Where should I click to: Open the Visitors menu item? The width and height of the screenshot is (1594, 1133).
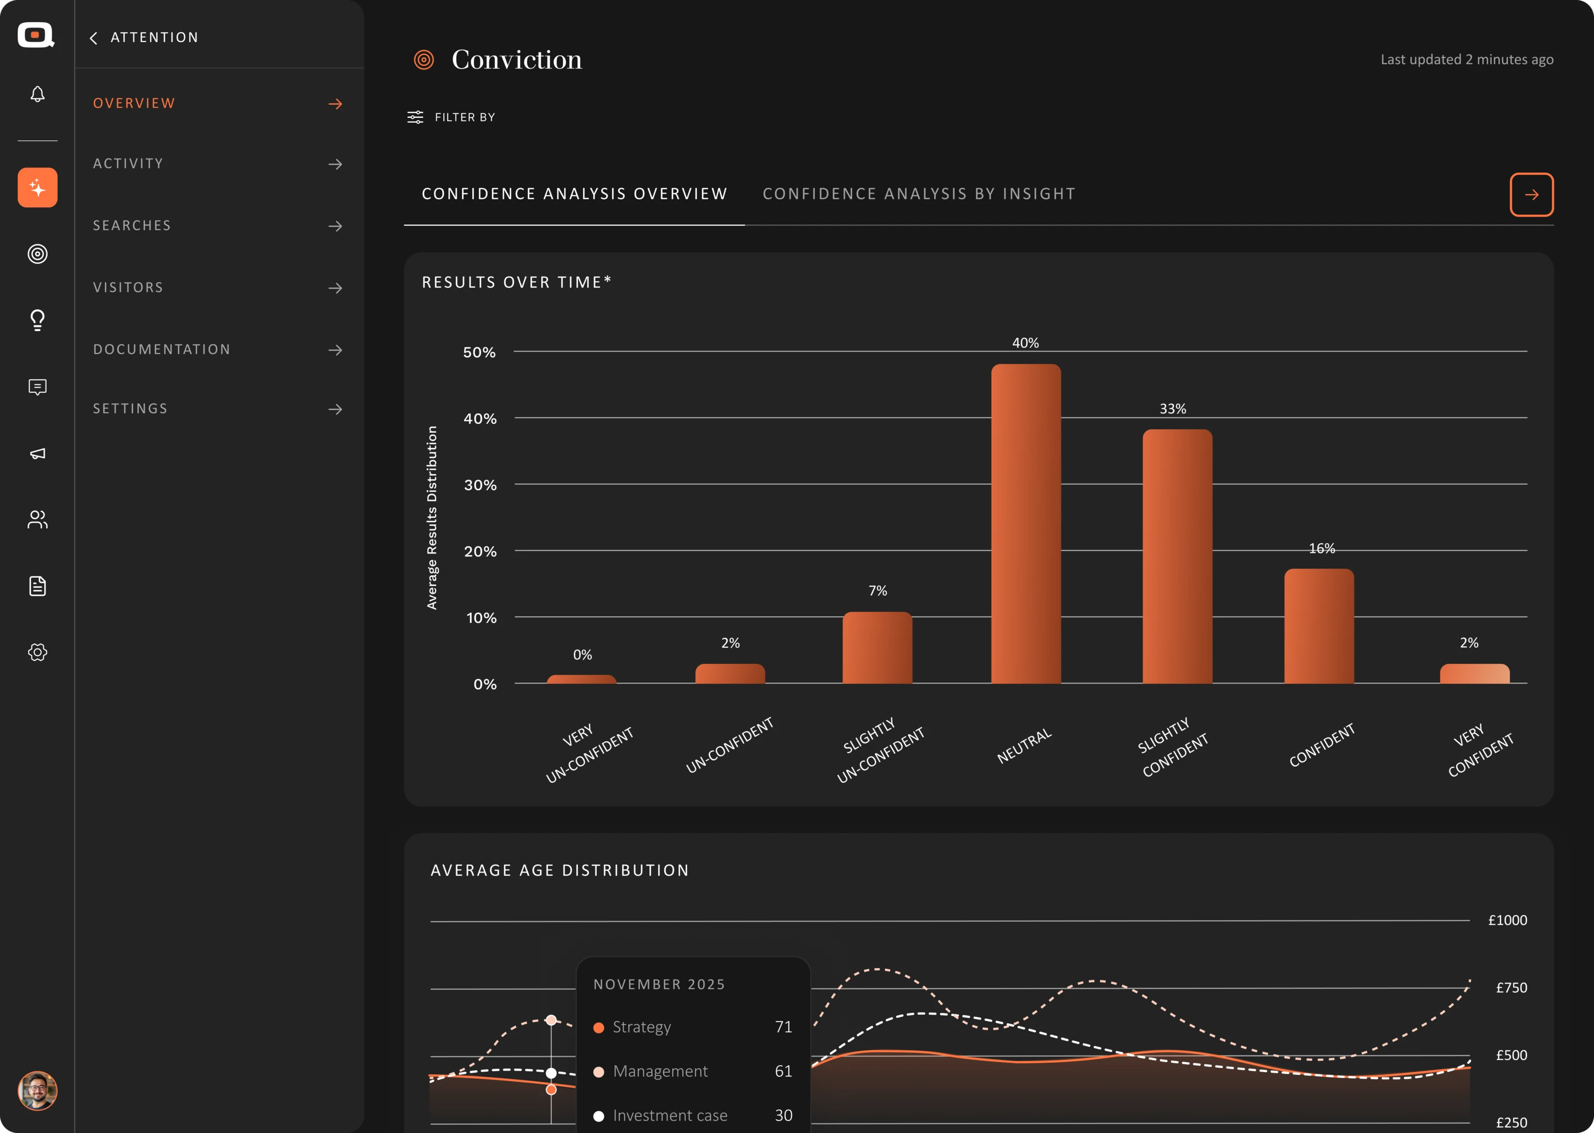click(x=218, y=288)
